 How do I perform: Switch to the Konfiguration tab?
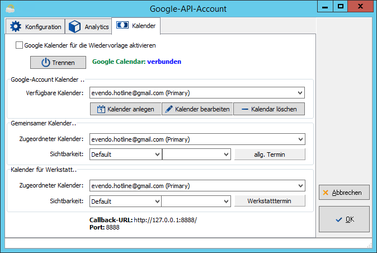point(35,26)
